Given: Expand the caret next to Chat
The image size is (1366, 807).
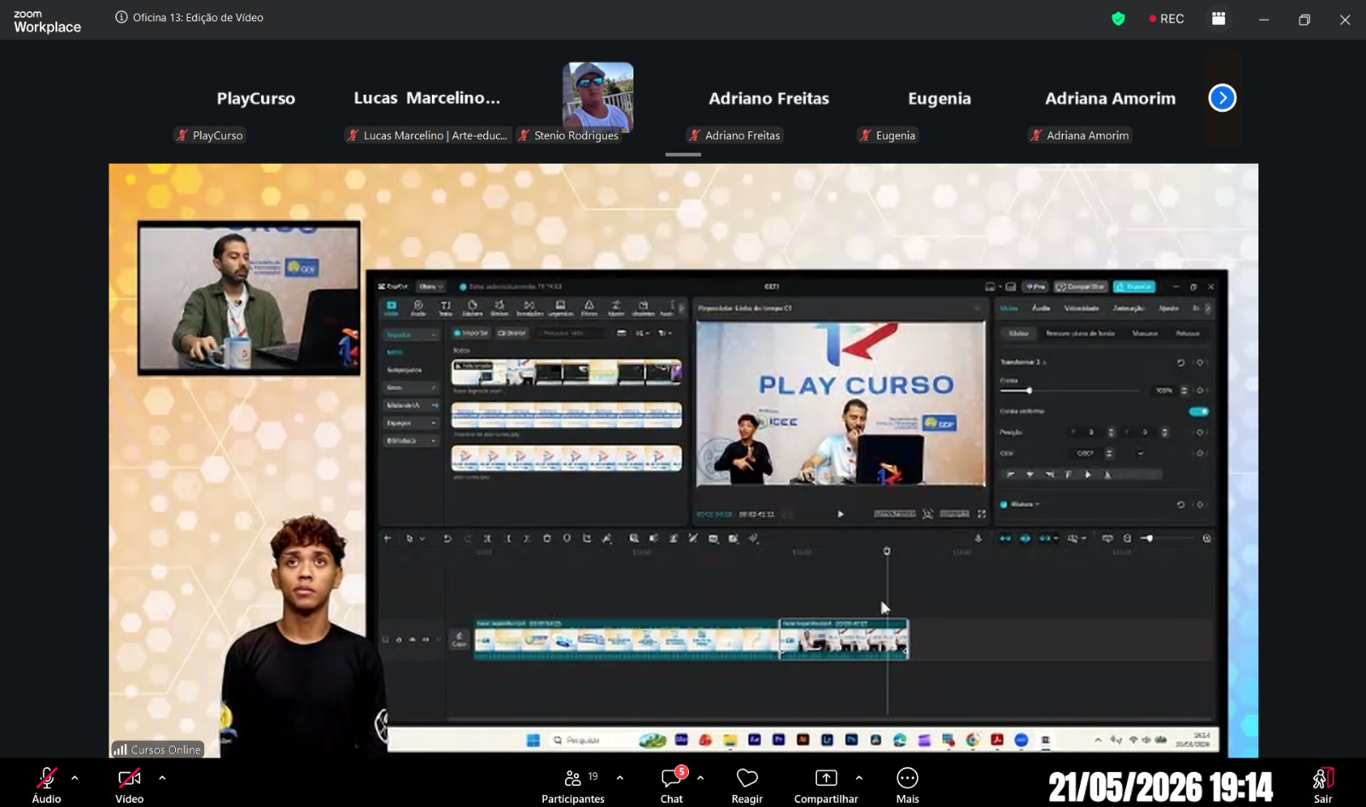Looking at the screenshot, I should [x=700, y=778].
